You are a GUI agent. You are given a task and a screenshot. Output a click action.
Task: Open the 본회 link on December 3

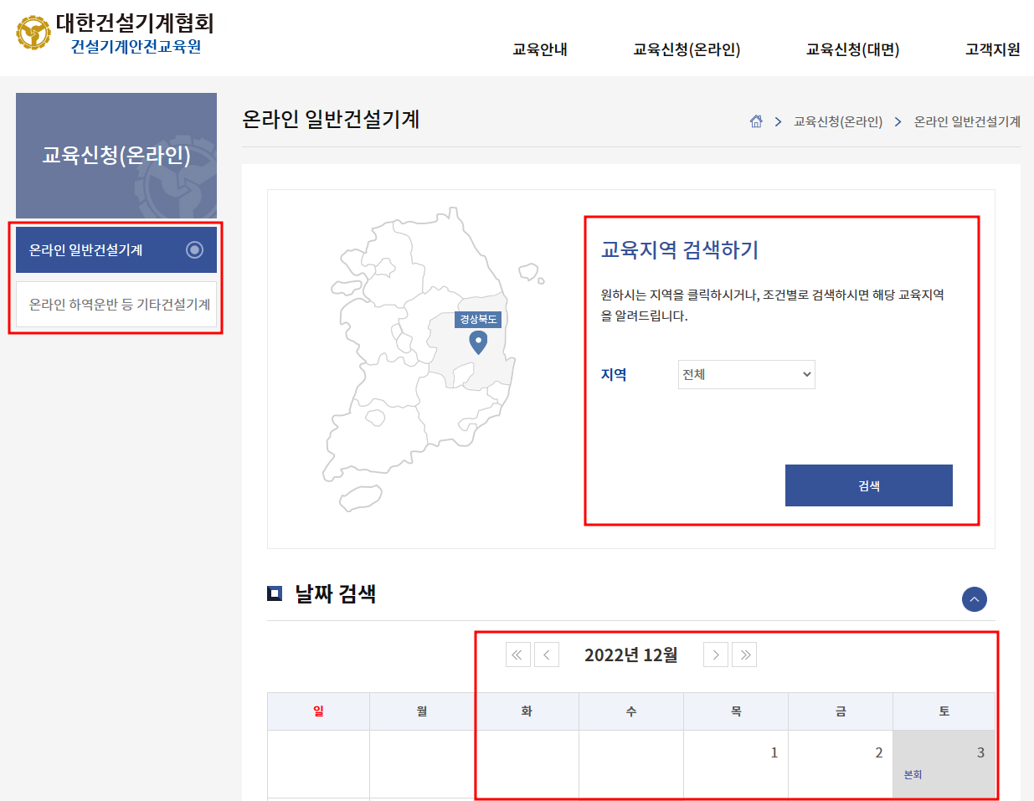913,774
